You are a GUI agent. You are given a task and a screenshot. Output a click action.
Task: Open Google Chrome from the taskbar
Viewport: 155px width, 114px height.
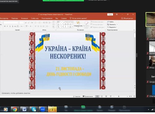point(15,109)
